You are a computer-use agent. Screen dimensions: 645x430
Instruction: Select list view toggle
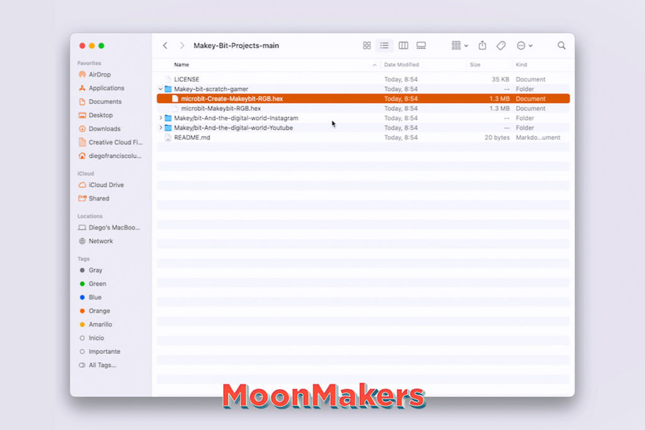pyautogui.click(x=384, y=46)
